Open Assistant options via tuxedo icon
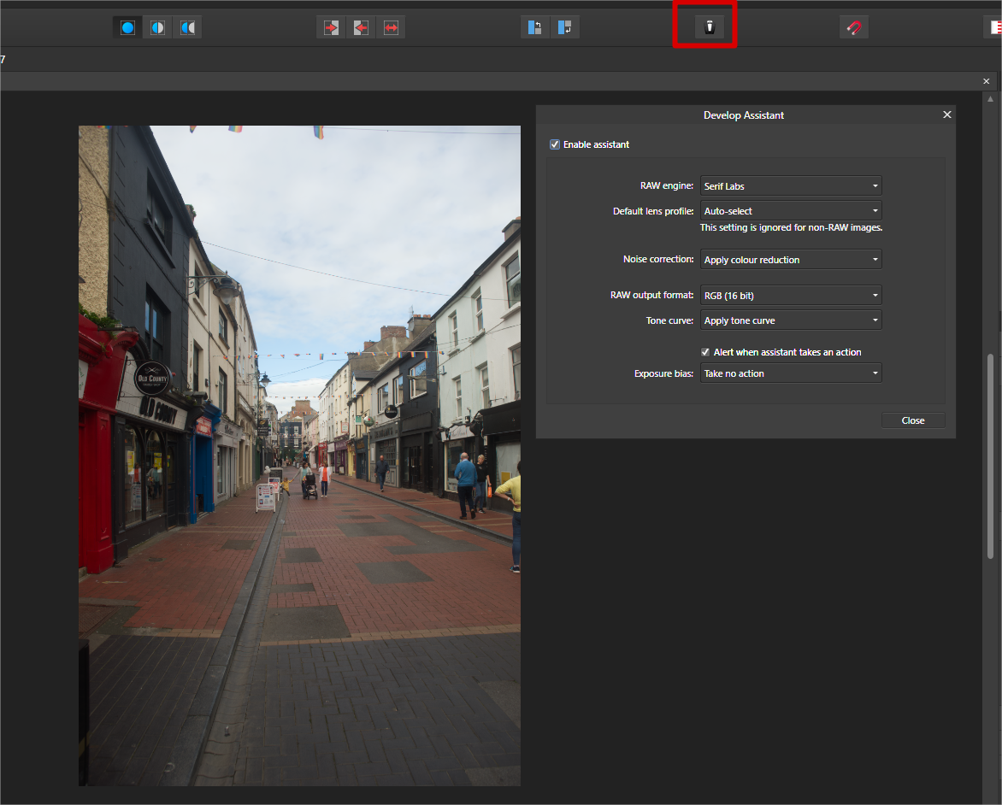 point(709,27)
